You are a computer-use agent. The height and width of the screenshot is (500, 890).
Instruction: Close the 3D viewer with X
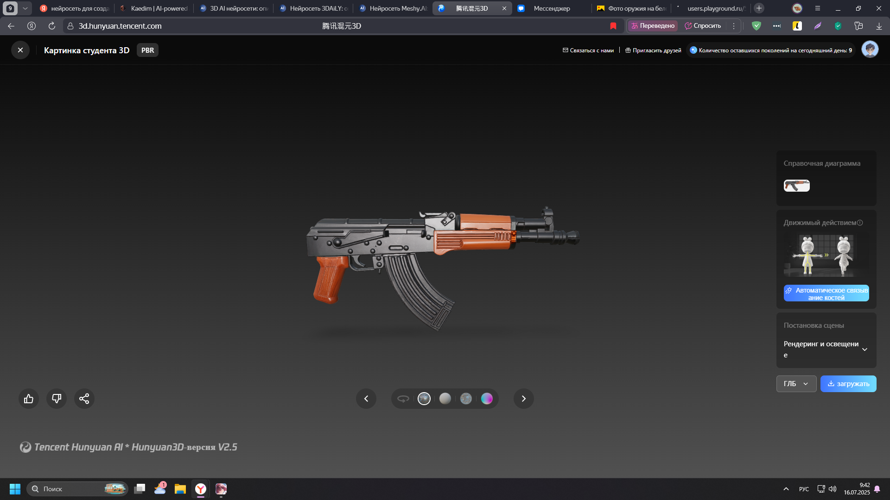click(x=20, y=50)
